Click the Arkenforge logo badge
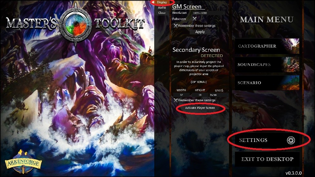Screen dimensions: 315x177 pos(23,162)
